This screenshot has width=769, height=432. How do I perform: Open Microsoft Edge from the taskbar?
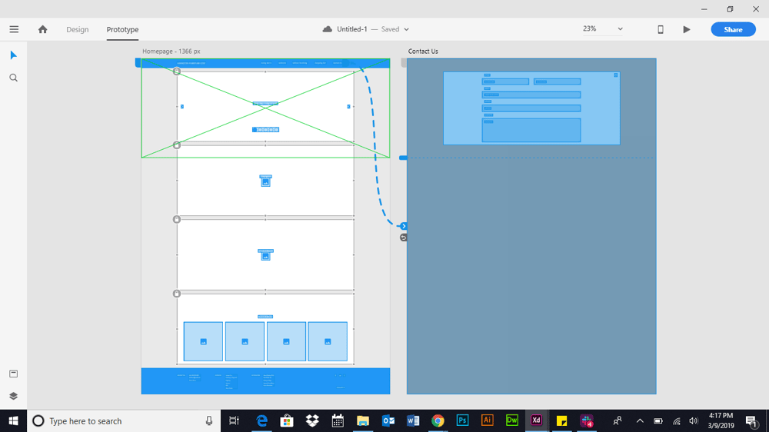(262, 420)
